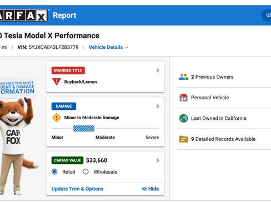271x203 pixels.
Task: Click the Personal Vehicle house icon
Action: 183,98
